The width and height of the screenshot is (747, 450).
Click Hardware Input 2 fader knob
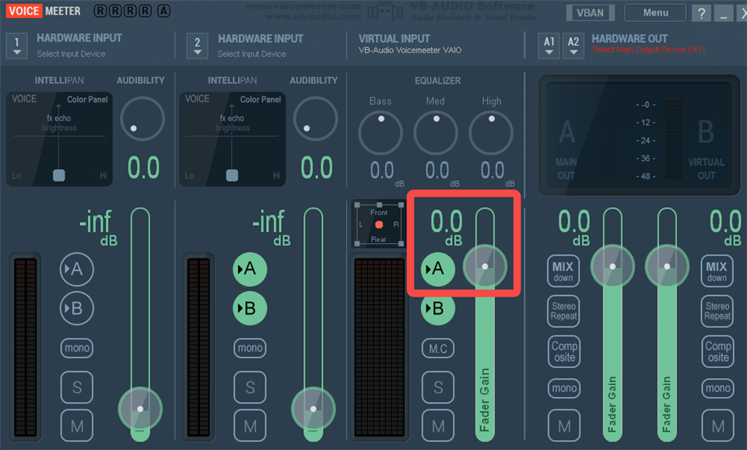[x=313, y=409]
